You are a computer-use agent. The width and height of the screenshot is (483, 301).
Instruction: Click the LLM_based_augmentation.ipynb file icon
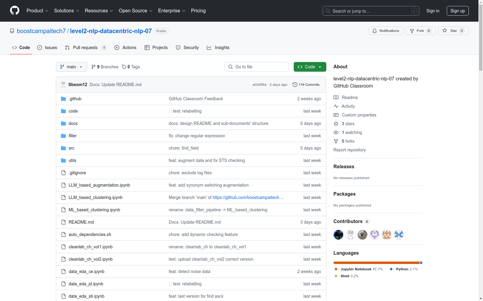[63, 185]
